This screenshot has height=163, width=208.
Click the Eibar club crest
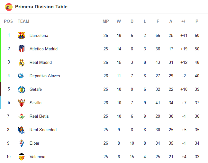point(22,143)
